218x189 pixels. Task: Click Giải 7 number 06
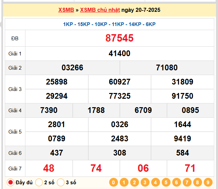pyautogui.click(x=143, y=168)
